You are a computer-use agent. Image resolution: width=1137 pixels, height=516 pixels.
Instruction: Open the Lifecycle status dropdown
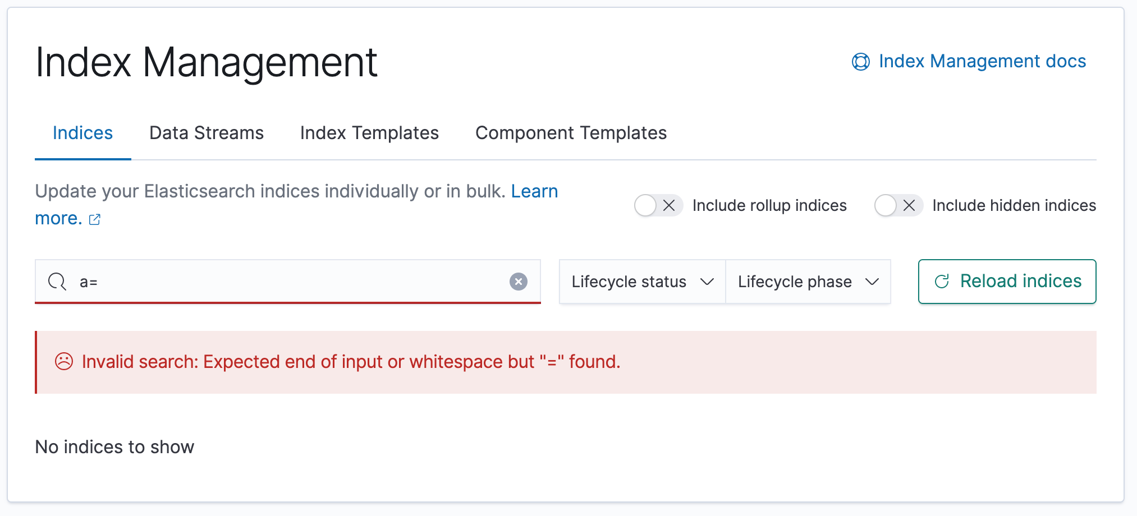(x=642, y=282)
